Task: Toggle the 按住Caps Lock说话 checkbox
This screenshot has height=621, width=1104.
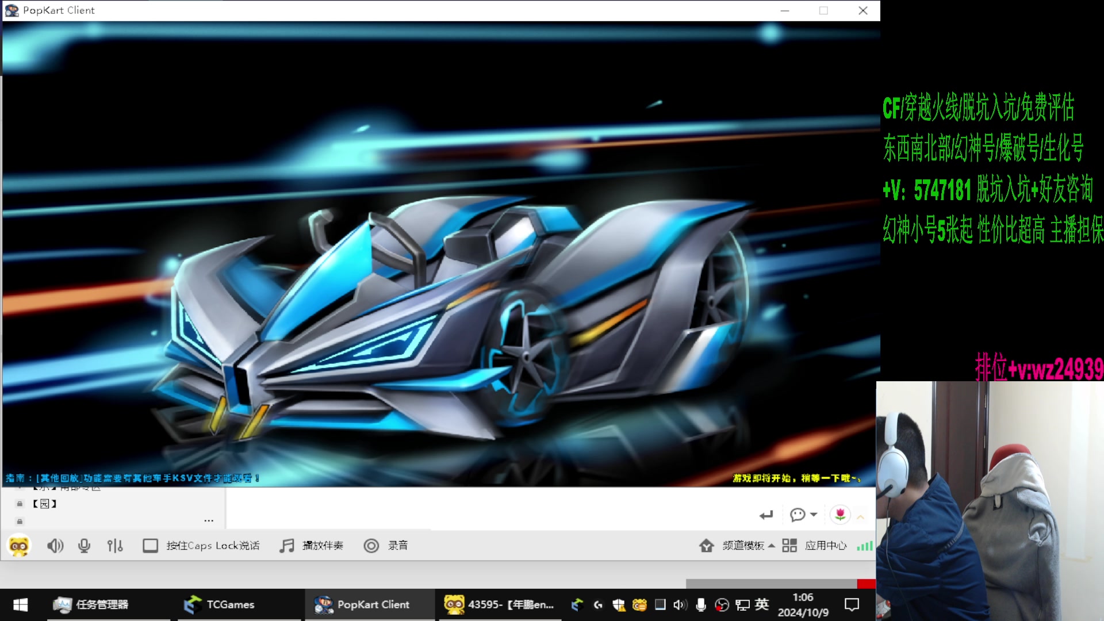Action: point(150,545)
